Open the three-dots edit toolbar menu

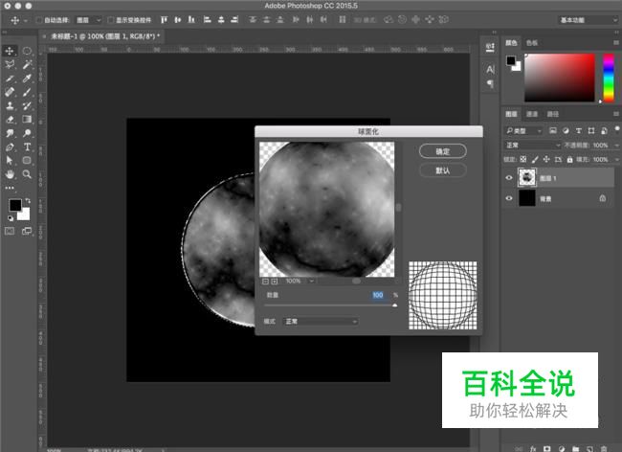[10, 188]
